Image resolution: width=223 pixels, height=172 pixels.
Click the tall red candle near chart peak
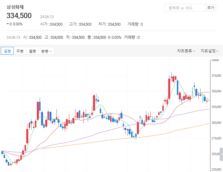click(x=169, y=89)
